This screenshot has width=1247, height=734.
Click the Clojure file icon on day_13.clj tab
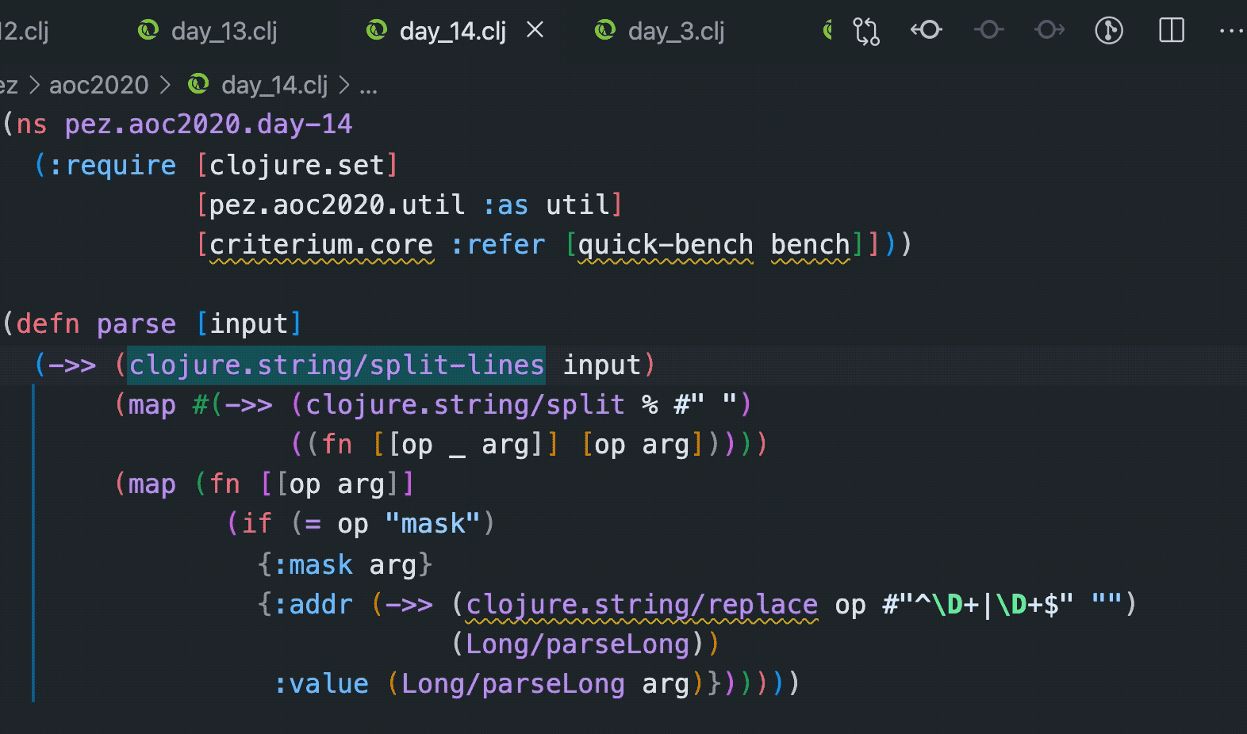click(148, 31)
